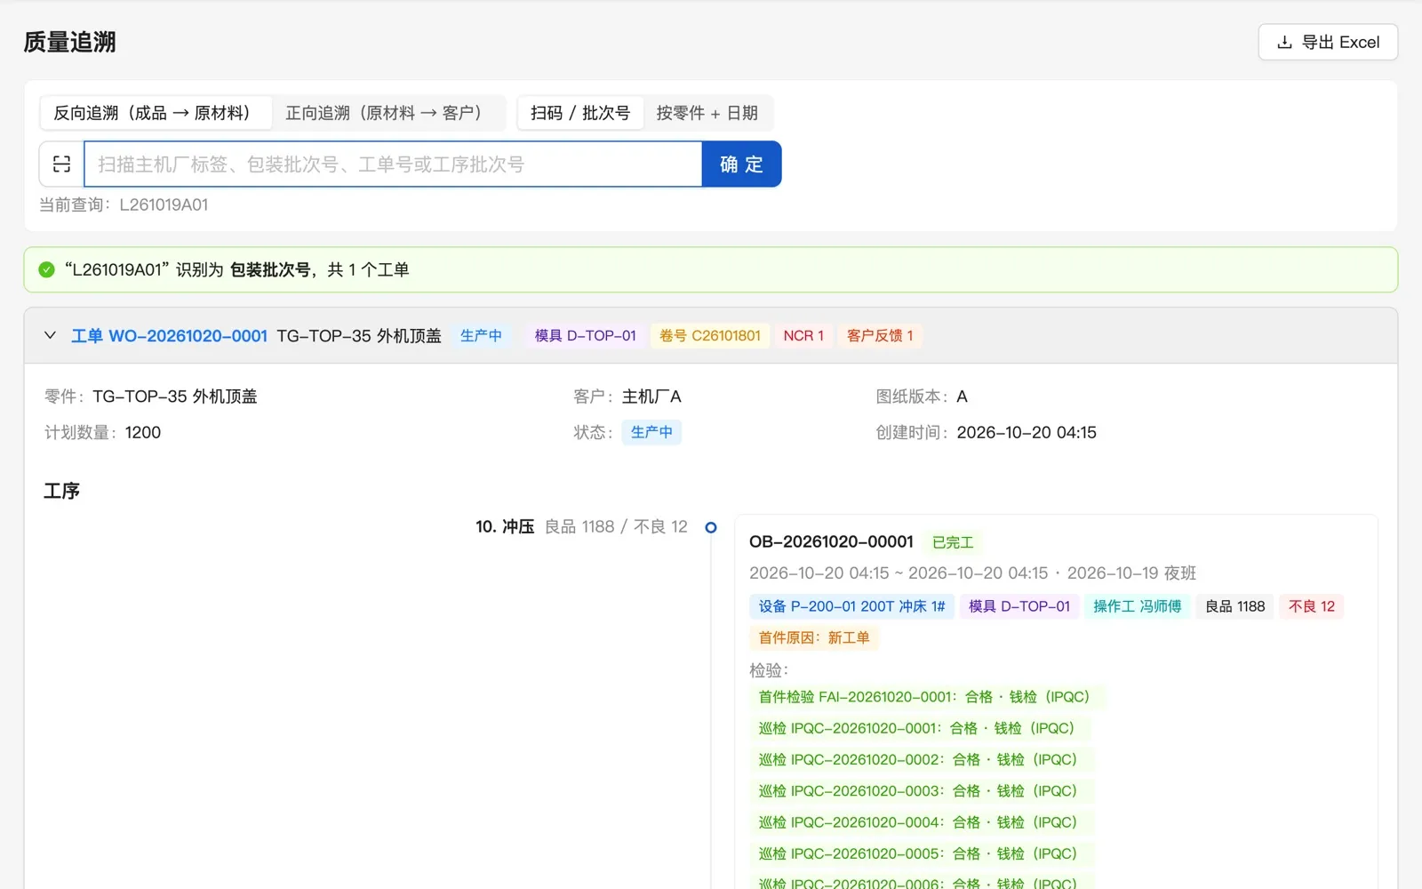Click the 生产中 tag in header
Viewport: 1422px width, 889px height.
(481, 335)
